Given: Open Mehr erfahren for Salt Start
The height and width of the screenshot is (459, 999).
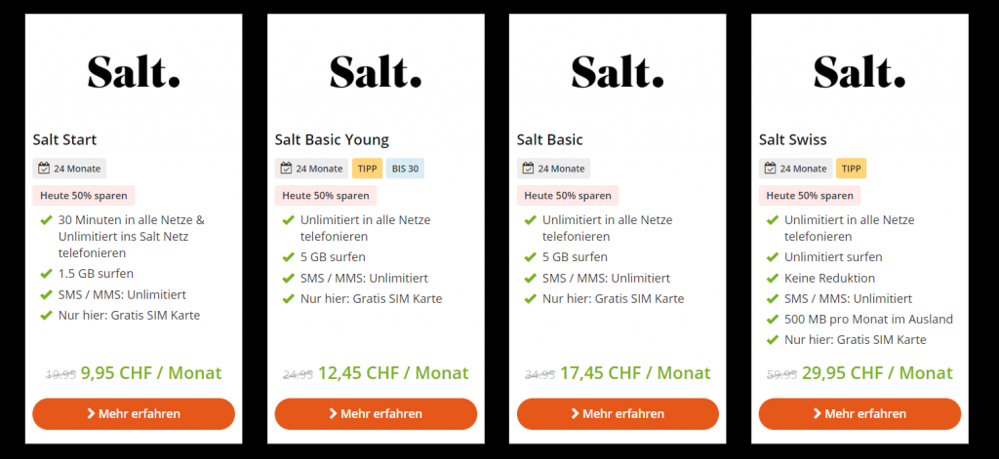Looking at the screenshot, I should coord(134,413).
